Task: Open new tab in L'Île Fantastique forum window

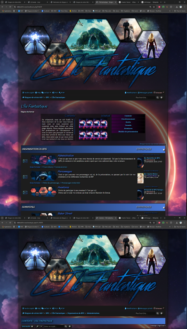Action: (164, 2)
